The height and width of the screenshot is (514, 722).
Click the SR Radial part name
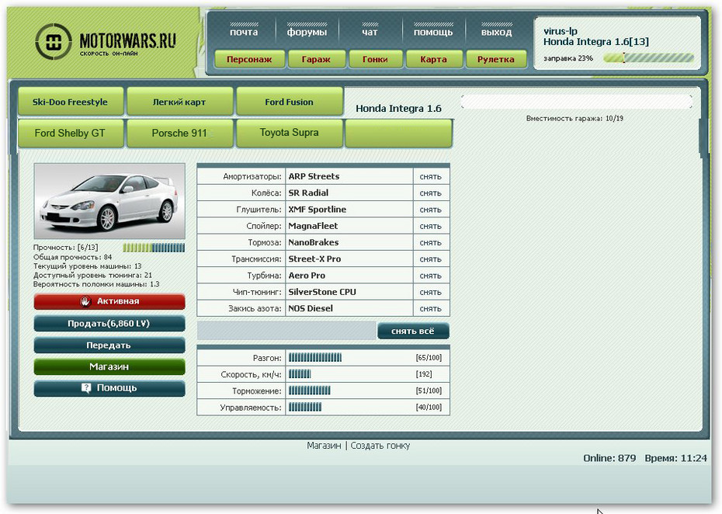coord(308,193)
